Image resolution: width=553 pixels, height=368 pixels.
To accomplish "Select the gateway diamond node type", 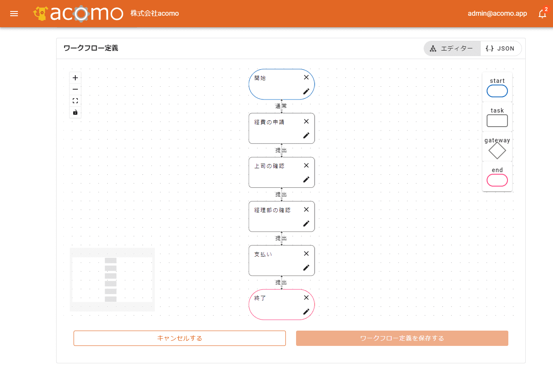I will tap(497, 150).
